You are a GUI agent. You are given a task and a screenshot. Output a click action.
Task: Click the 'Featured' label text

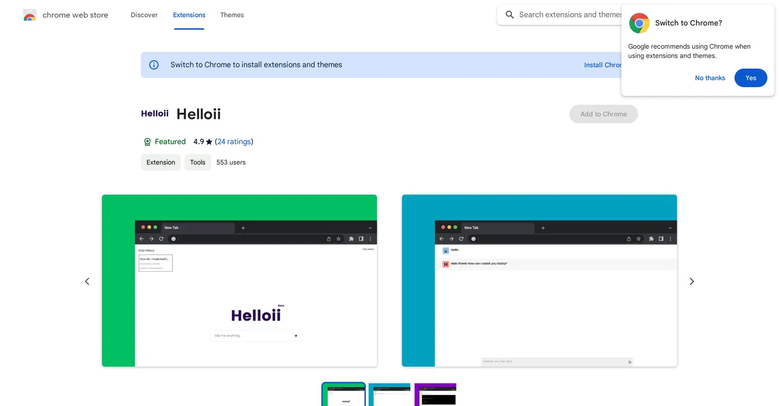(170, 142)
